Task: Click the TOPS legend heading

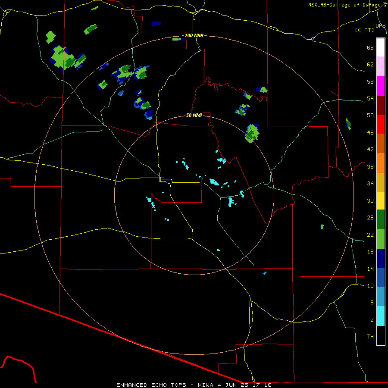Action: [x=379, y=25]
